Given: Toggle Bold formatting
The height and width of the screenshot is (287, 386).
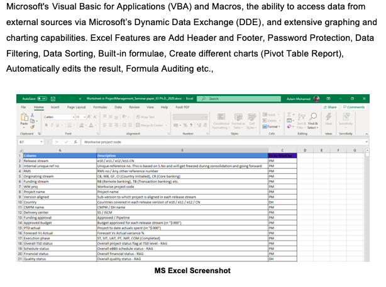Looking at the screenshot, I should (47, 125).
